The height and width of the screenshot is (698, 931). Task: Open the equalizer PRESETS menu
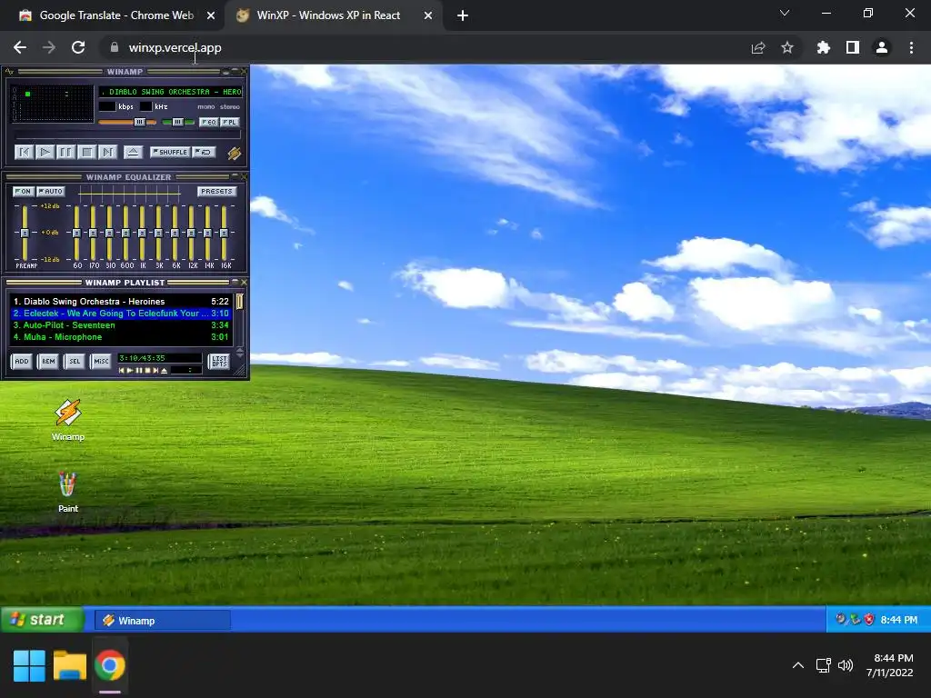pyautogui.click(x=216, y=191)
